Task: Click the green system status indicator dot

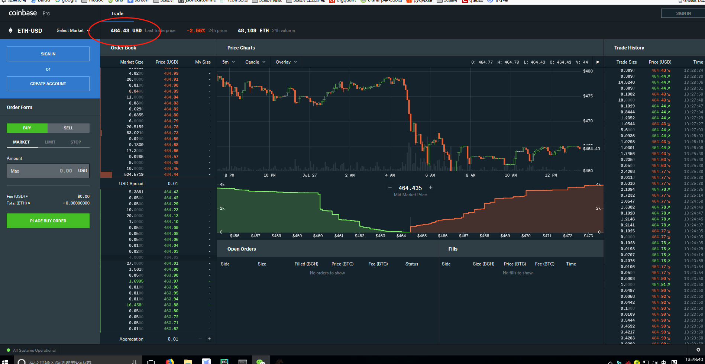Action: point(8,350)
